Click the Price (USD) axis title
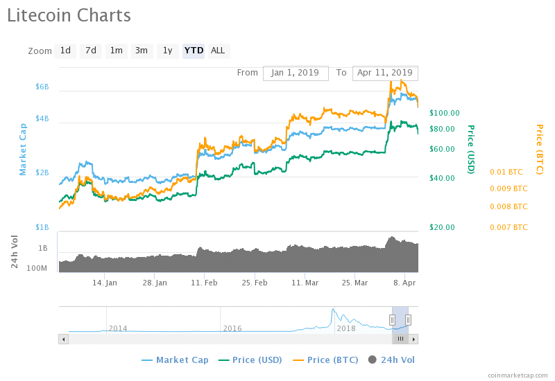555x381 pixels. tap(471, 150)
